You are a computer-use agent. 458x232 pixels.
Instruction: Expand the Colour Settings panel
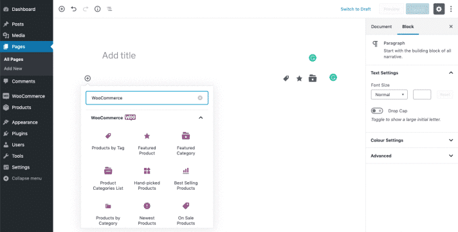412,140
